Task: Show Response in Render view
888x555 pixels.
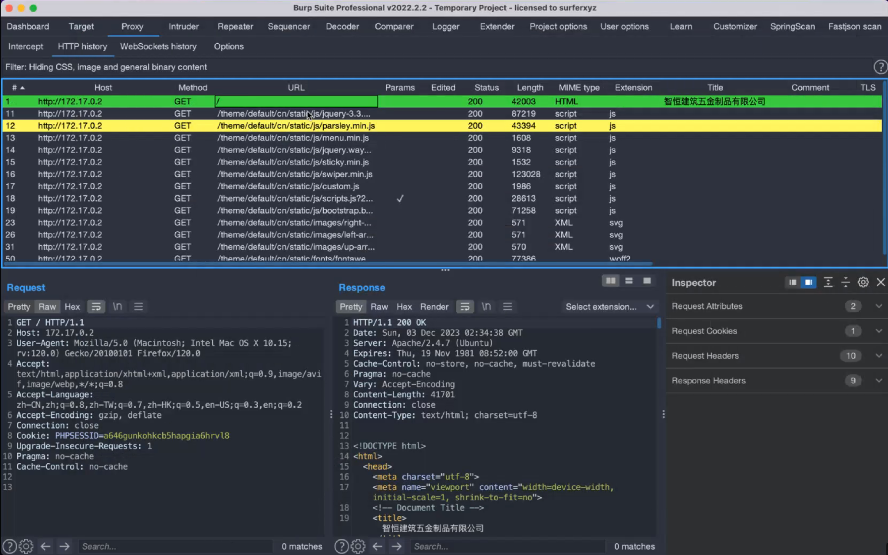Action: (434, 307)
